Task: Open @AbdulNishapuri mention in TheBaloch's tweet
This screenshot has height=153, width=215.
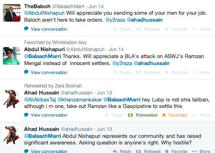Action: pos(44,13)
